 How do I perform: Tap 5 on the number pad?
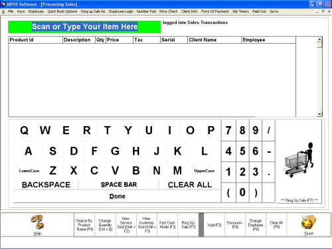(242, 151)
